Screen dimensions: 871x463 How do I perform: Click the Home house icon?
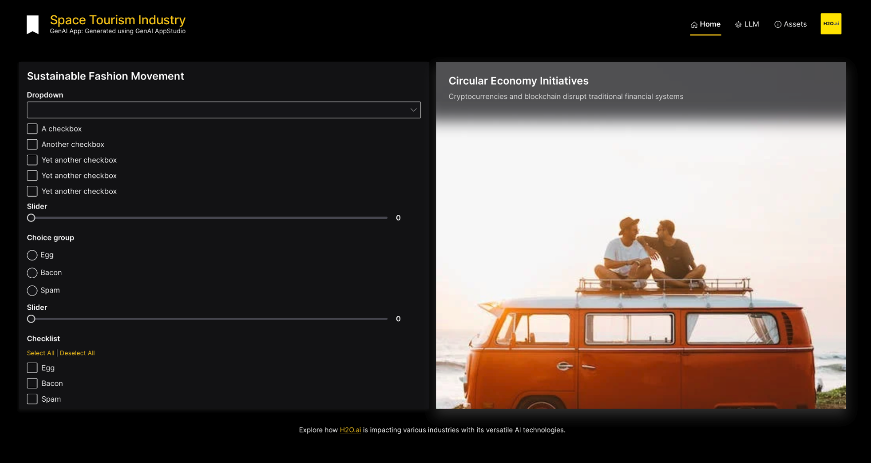click(694, 25)
